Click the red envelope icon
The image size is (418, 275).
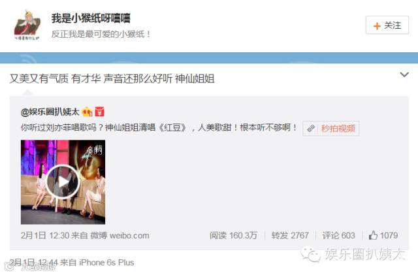(100, 112)
